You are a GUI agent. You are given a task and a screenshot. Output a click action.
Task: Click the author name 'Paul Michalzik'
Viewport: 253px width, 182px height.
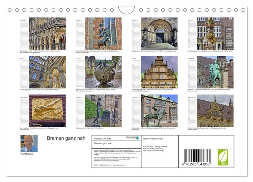pos(27,154)
